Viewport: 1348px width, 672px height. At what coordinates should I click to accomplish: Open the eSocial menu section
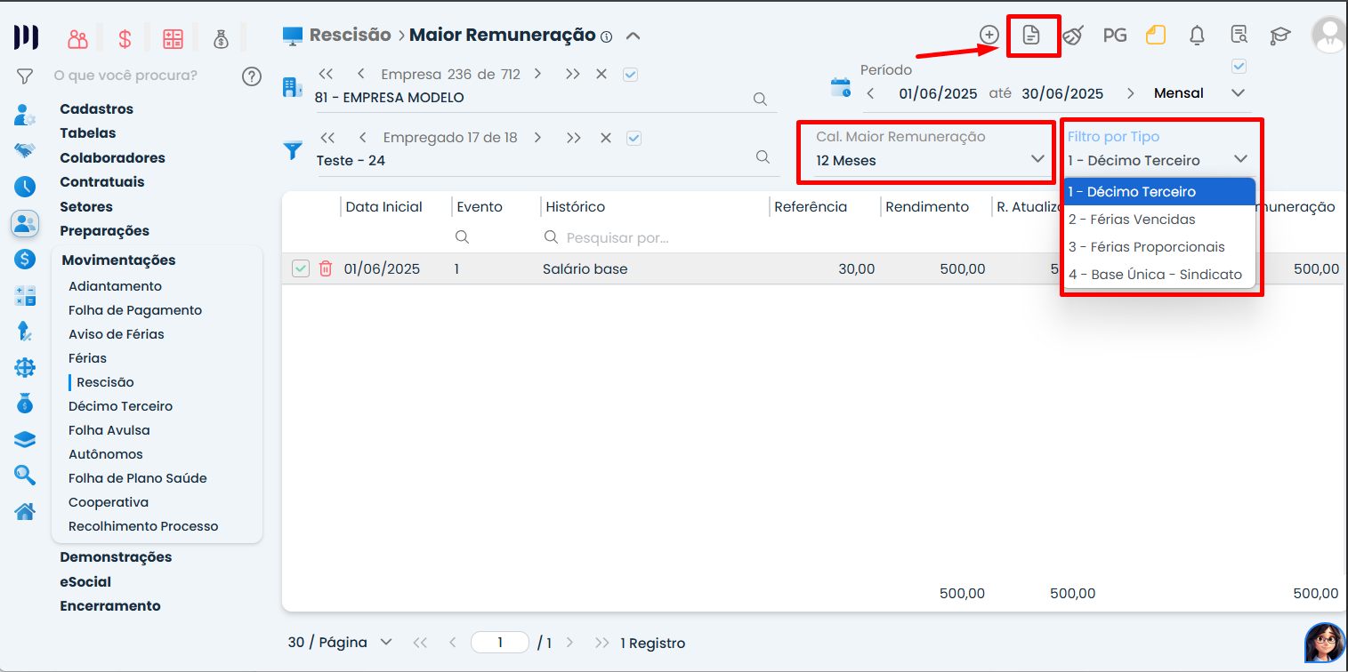[x=85, y=582]
